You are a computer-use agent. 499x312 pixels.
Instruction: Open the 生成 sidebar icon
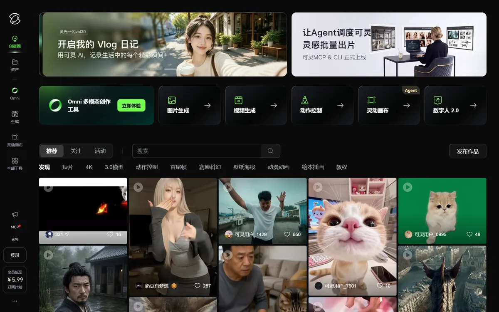pos(15,114)
